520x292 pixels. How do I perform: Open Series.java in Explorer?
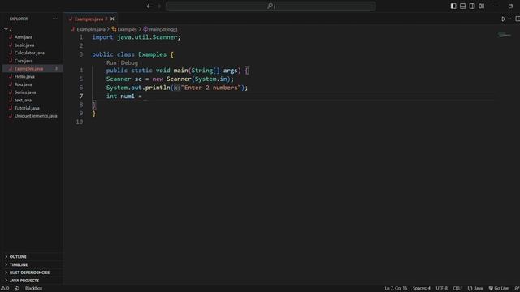point(25,92)
